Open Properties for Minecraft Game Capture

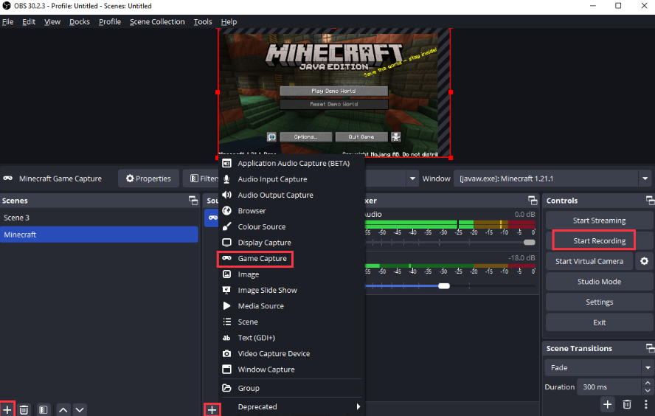(148, 178)
